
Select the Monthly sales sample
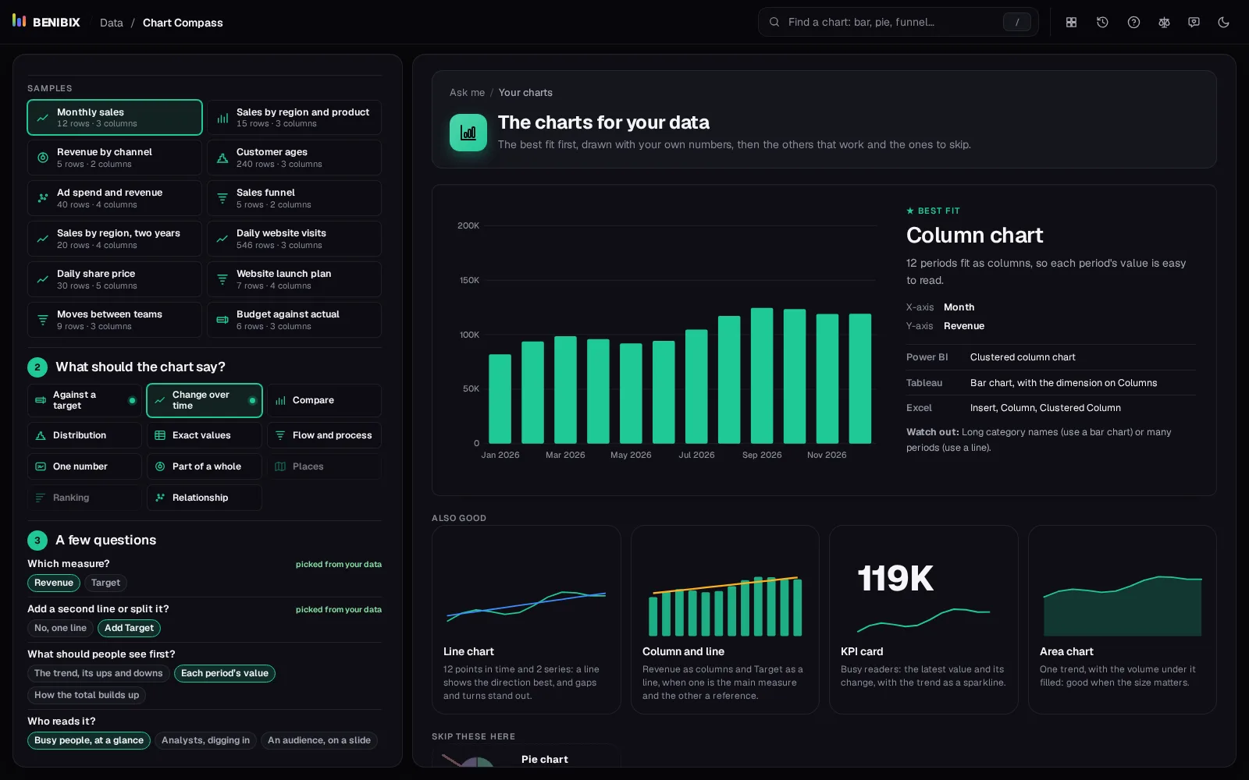(x=115, y=118)
